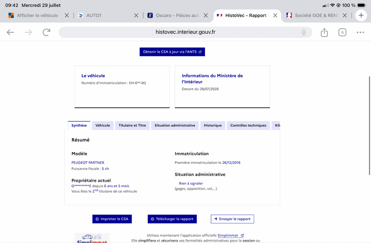Viewport: 371px width, 243px height.
Task: Click Envoyer le rapport button
Action: [232, 219]
